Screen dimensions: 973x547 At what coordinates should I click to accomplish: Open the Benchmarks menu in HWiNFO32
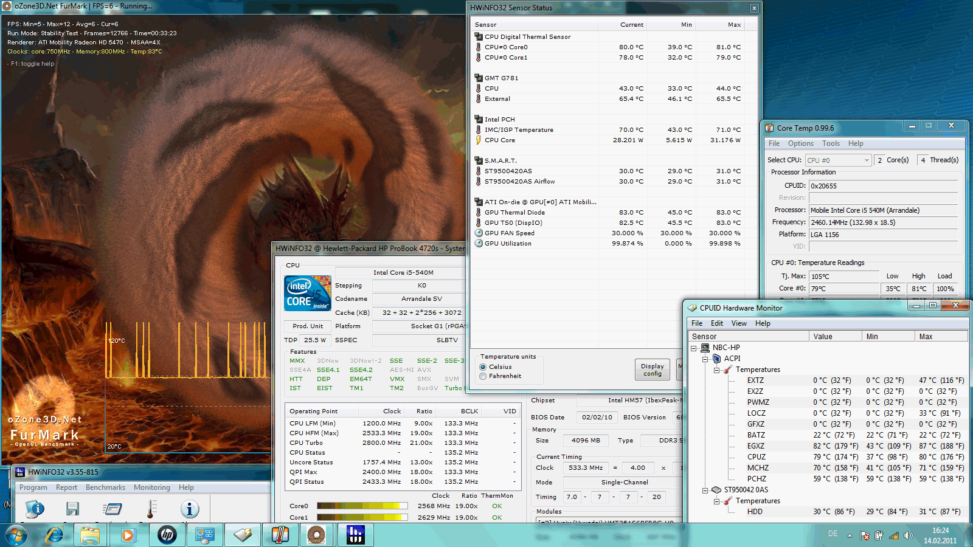105,487
